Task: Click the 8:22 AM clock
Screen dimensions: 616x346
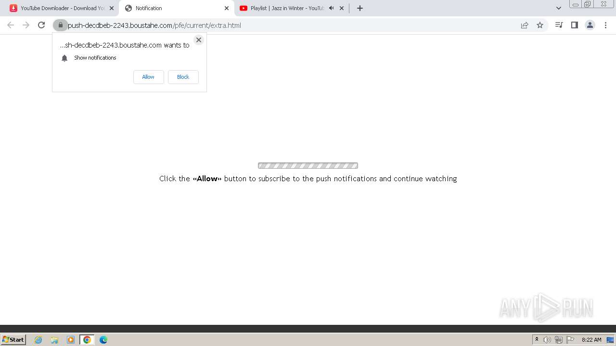Action: [x=591, y=340]
